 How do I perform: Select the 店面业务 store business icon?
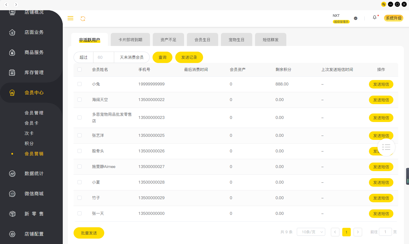coord(12,32)
